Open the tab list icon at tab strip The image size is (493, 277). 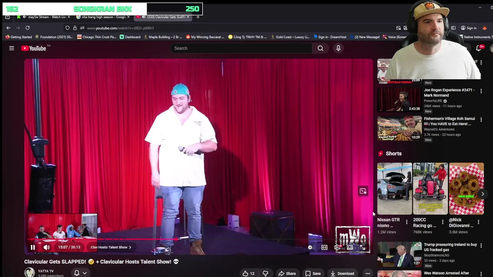7,17
